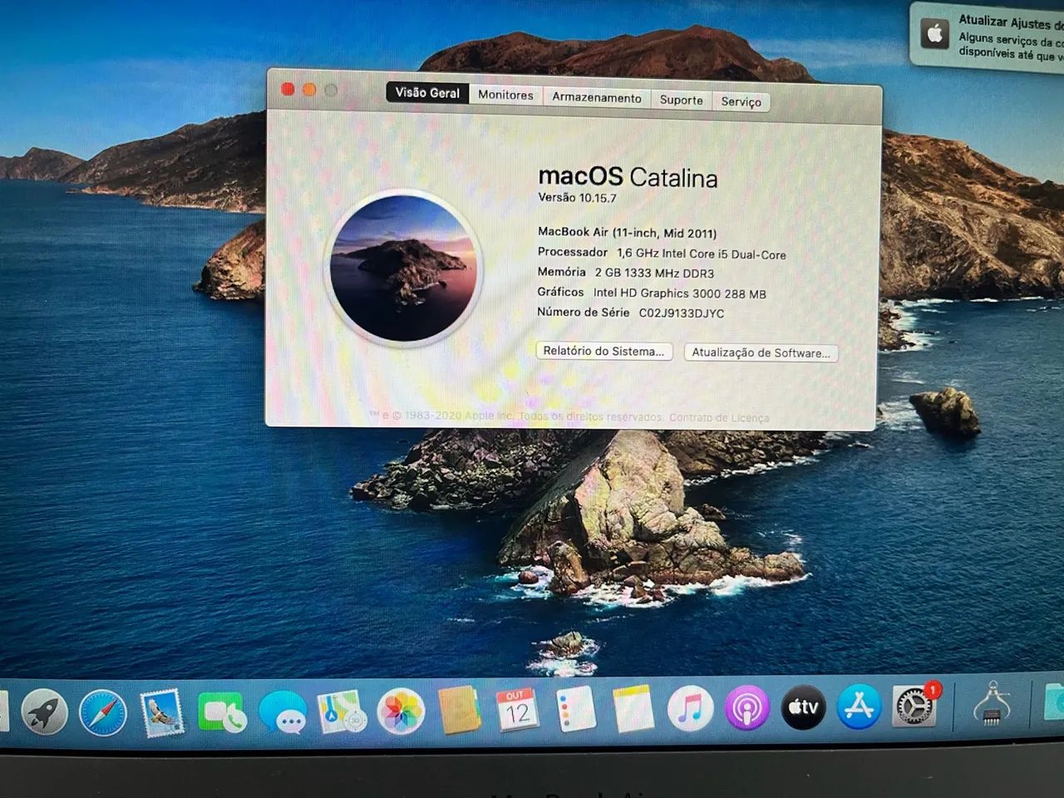Open the Contacts book icon

[459, 711]
